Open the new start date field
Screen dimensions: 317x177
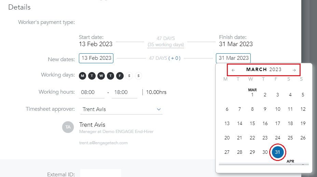tap(96, 58)
